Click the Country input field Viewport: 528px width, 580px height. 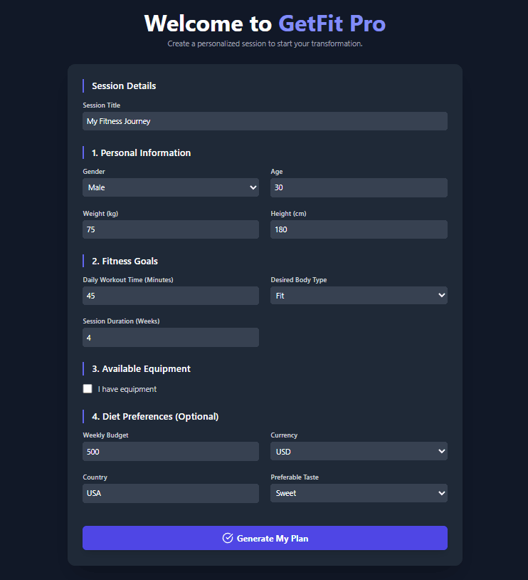coord(171,493)
